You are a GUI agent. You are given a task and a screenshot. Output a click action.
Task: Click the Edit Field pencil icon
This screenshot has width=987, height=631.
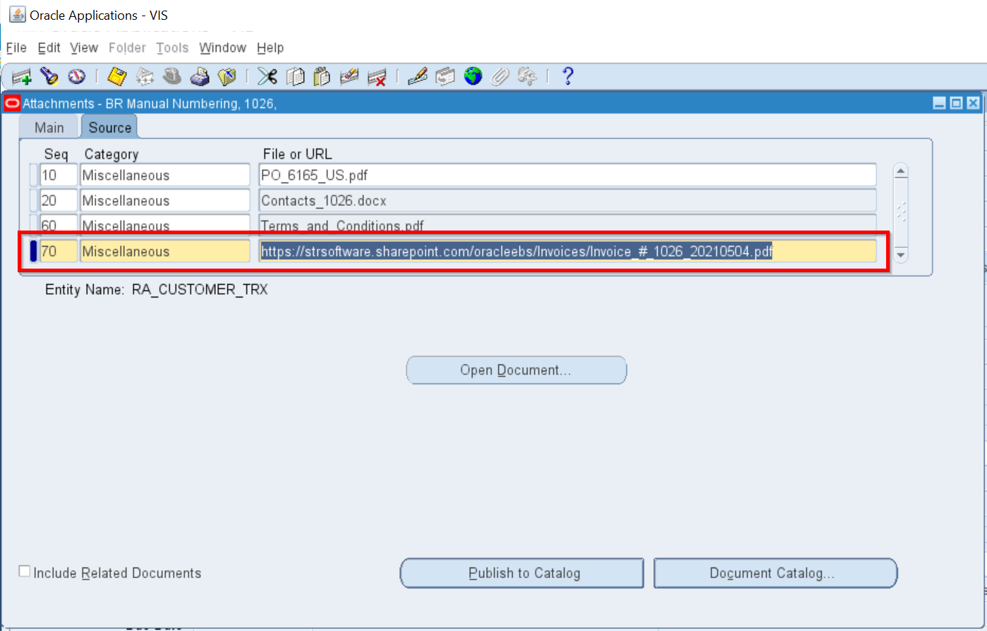[x=418, y=76]
